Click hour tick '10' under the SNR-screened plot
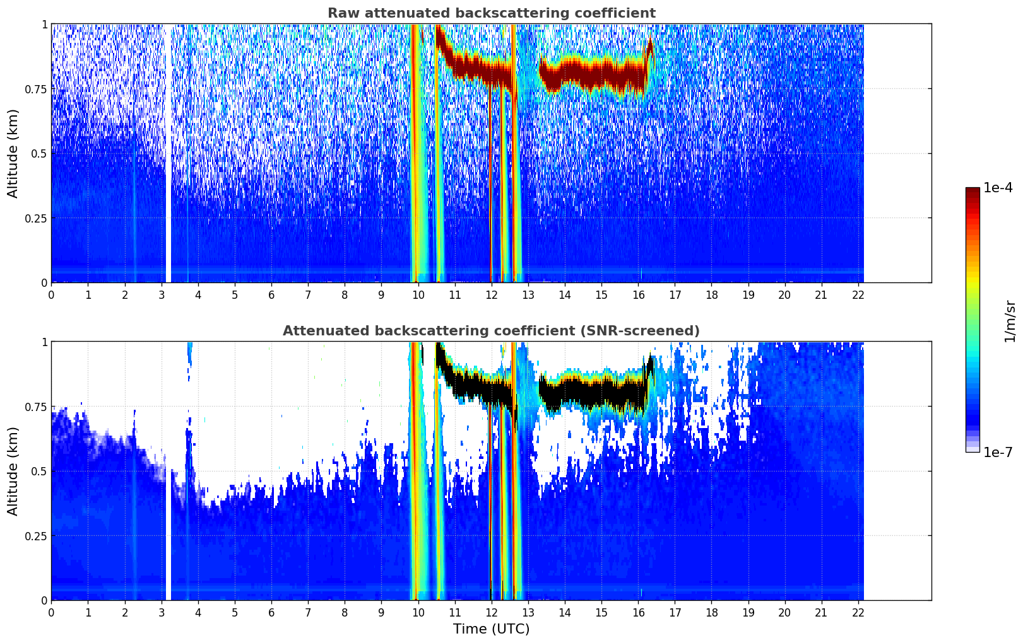Screen dimensions: 1023x643 (x=418, y=612)
